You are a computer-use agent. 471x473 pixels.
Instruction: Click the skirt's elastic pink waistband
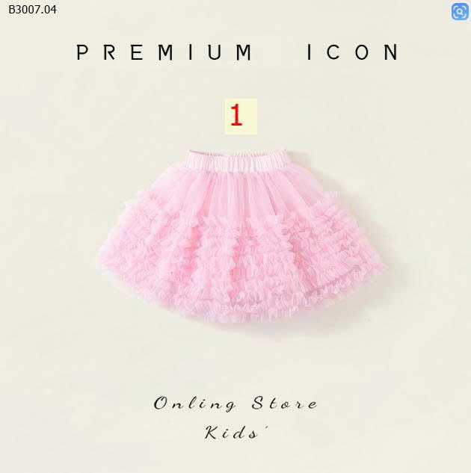click(238, 161)
